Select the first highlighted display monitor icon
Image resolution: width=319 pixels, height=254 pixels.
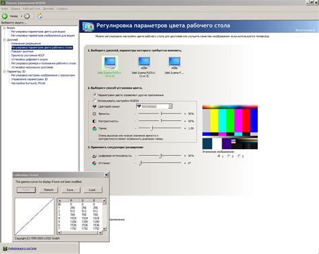pos(110,63)
